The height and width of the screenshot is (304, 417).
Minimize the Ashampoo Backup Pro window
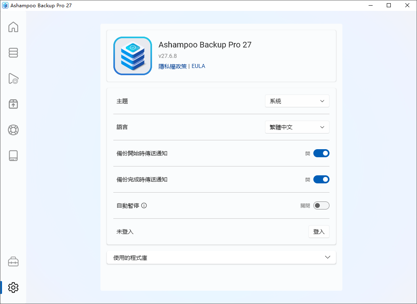371,5
